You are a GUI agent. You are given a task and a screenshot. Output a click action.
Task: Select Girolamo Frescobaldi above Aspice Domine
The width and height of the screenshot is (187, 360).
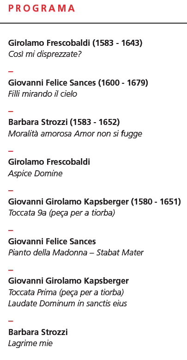[x=49, y=162]
